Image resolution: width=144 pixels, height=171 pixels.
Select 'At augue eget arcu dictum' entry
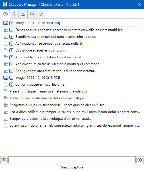[x=72, y=71]
